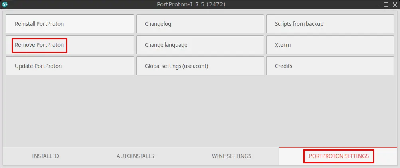400x168 pixels.
Task: Select Remove PortProton
Action: click(70, 45)
